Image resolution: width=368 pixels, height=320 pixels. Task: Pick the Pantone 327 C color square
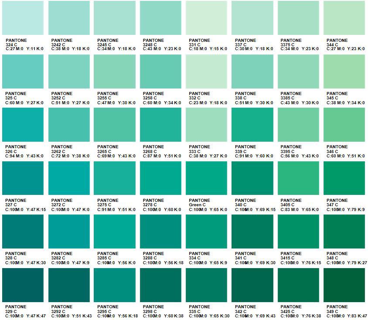(23, 178)
